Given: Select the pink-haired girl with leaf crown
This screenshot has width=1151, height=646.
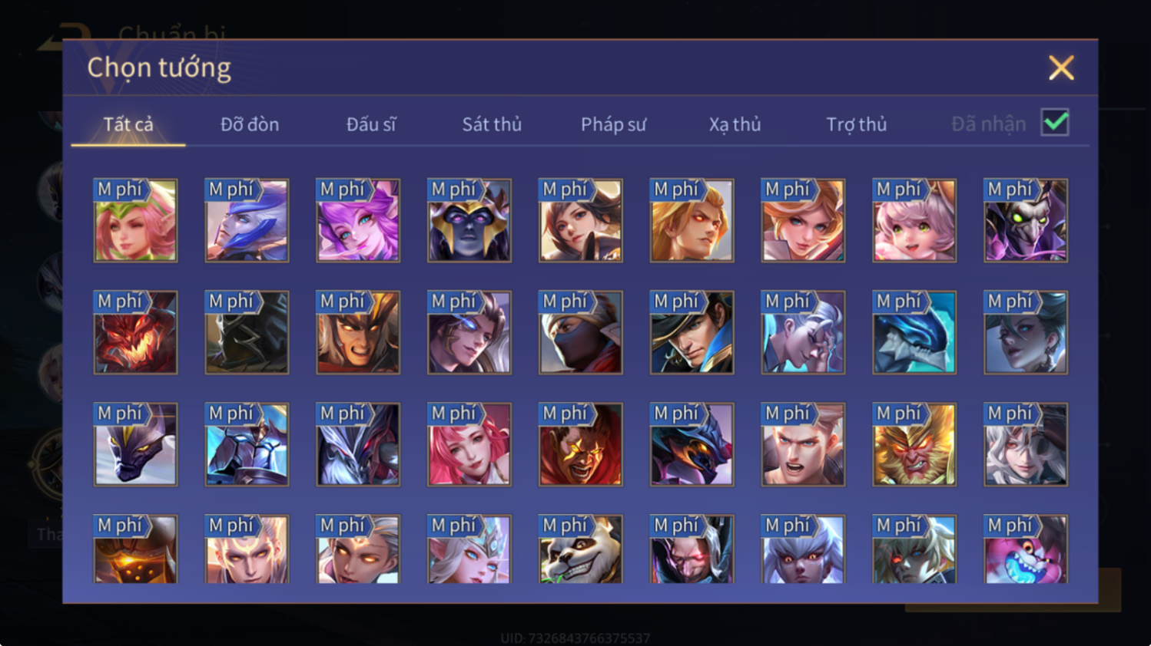Looking at the screenshot, I should [x=135, y=220].
